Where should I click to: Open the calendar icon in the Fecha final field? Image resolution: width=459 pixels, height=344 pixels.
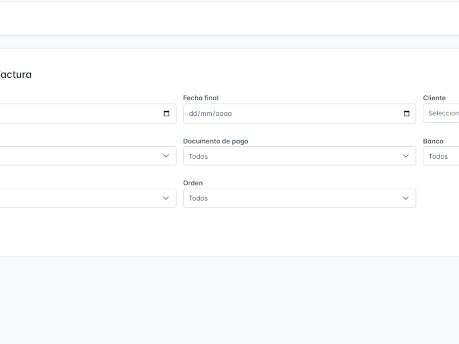pos(406,114)
